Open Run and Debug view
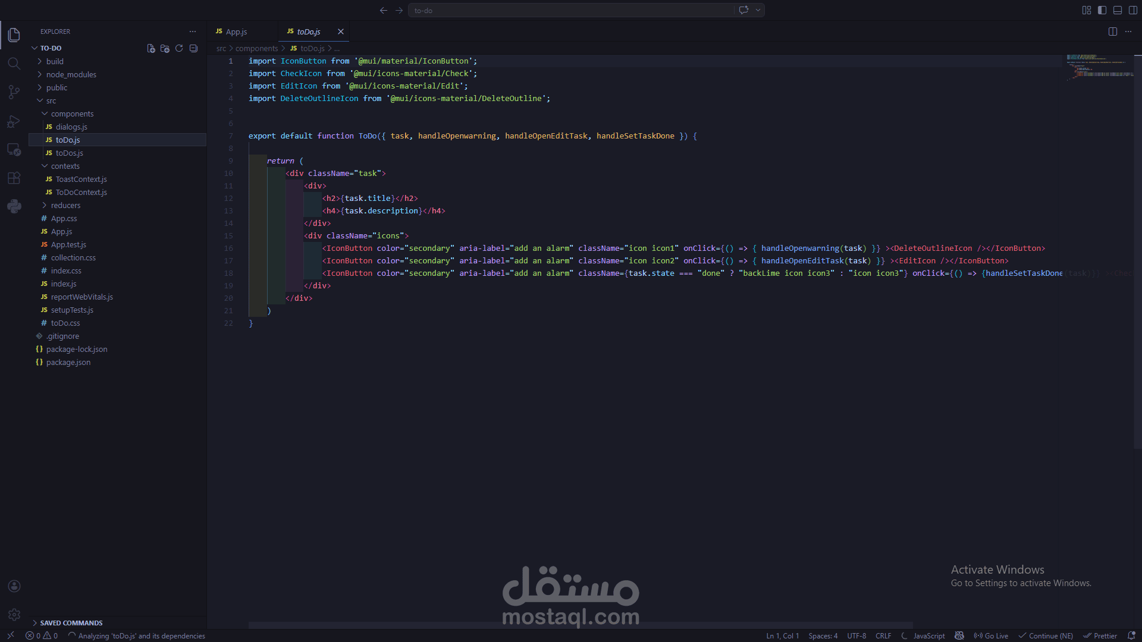 pos(14,121)
